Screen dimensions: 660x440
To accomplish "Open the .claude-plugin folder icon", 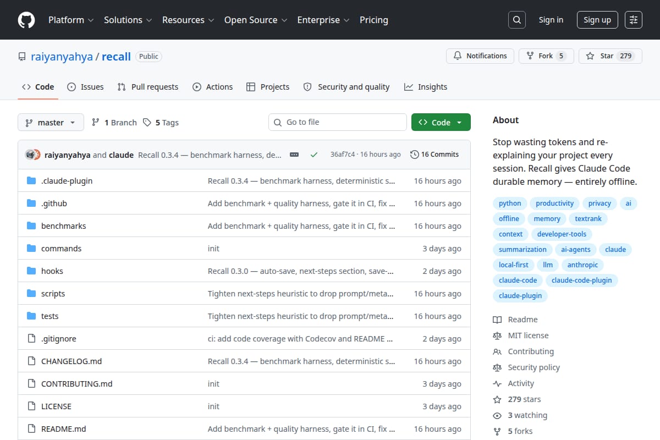I will tap(31, 181).
